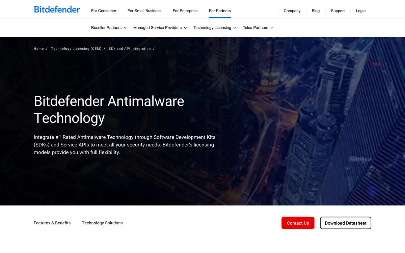Expand the Technology Licensing dropdown

(x=215, y=28)
